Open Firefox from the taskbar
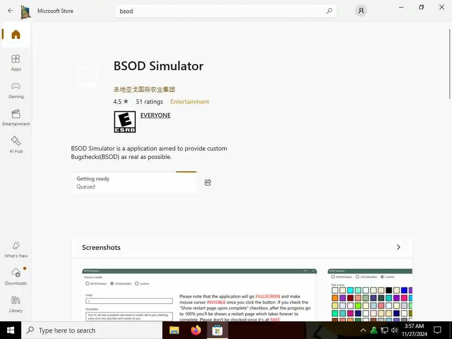This screenshot has width=452, height=339. (x=196, y=330)
